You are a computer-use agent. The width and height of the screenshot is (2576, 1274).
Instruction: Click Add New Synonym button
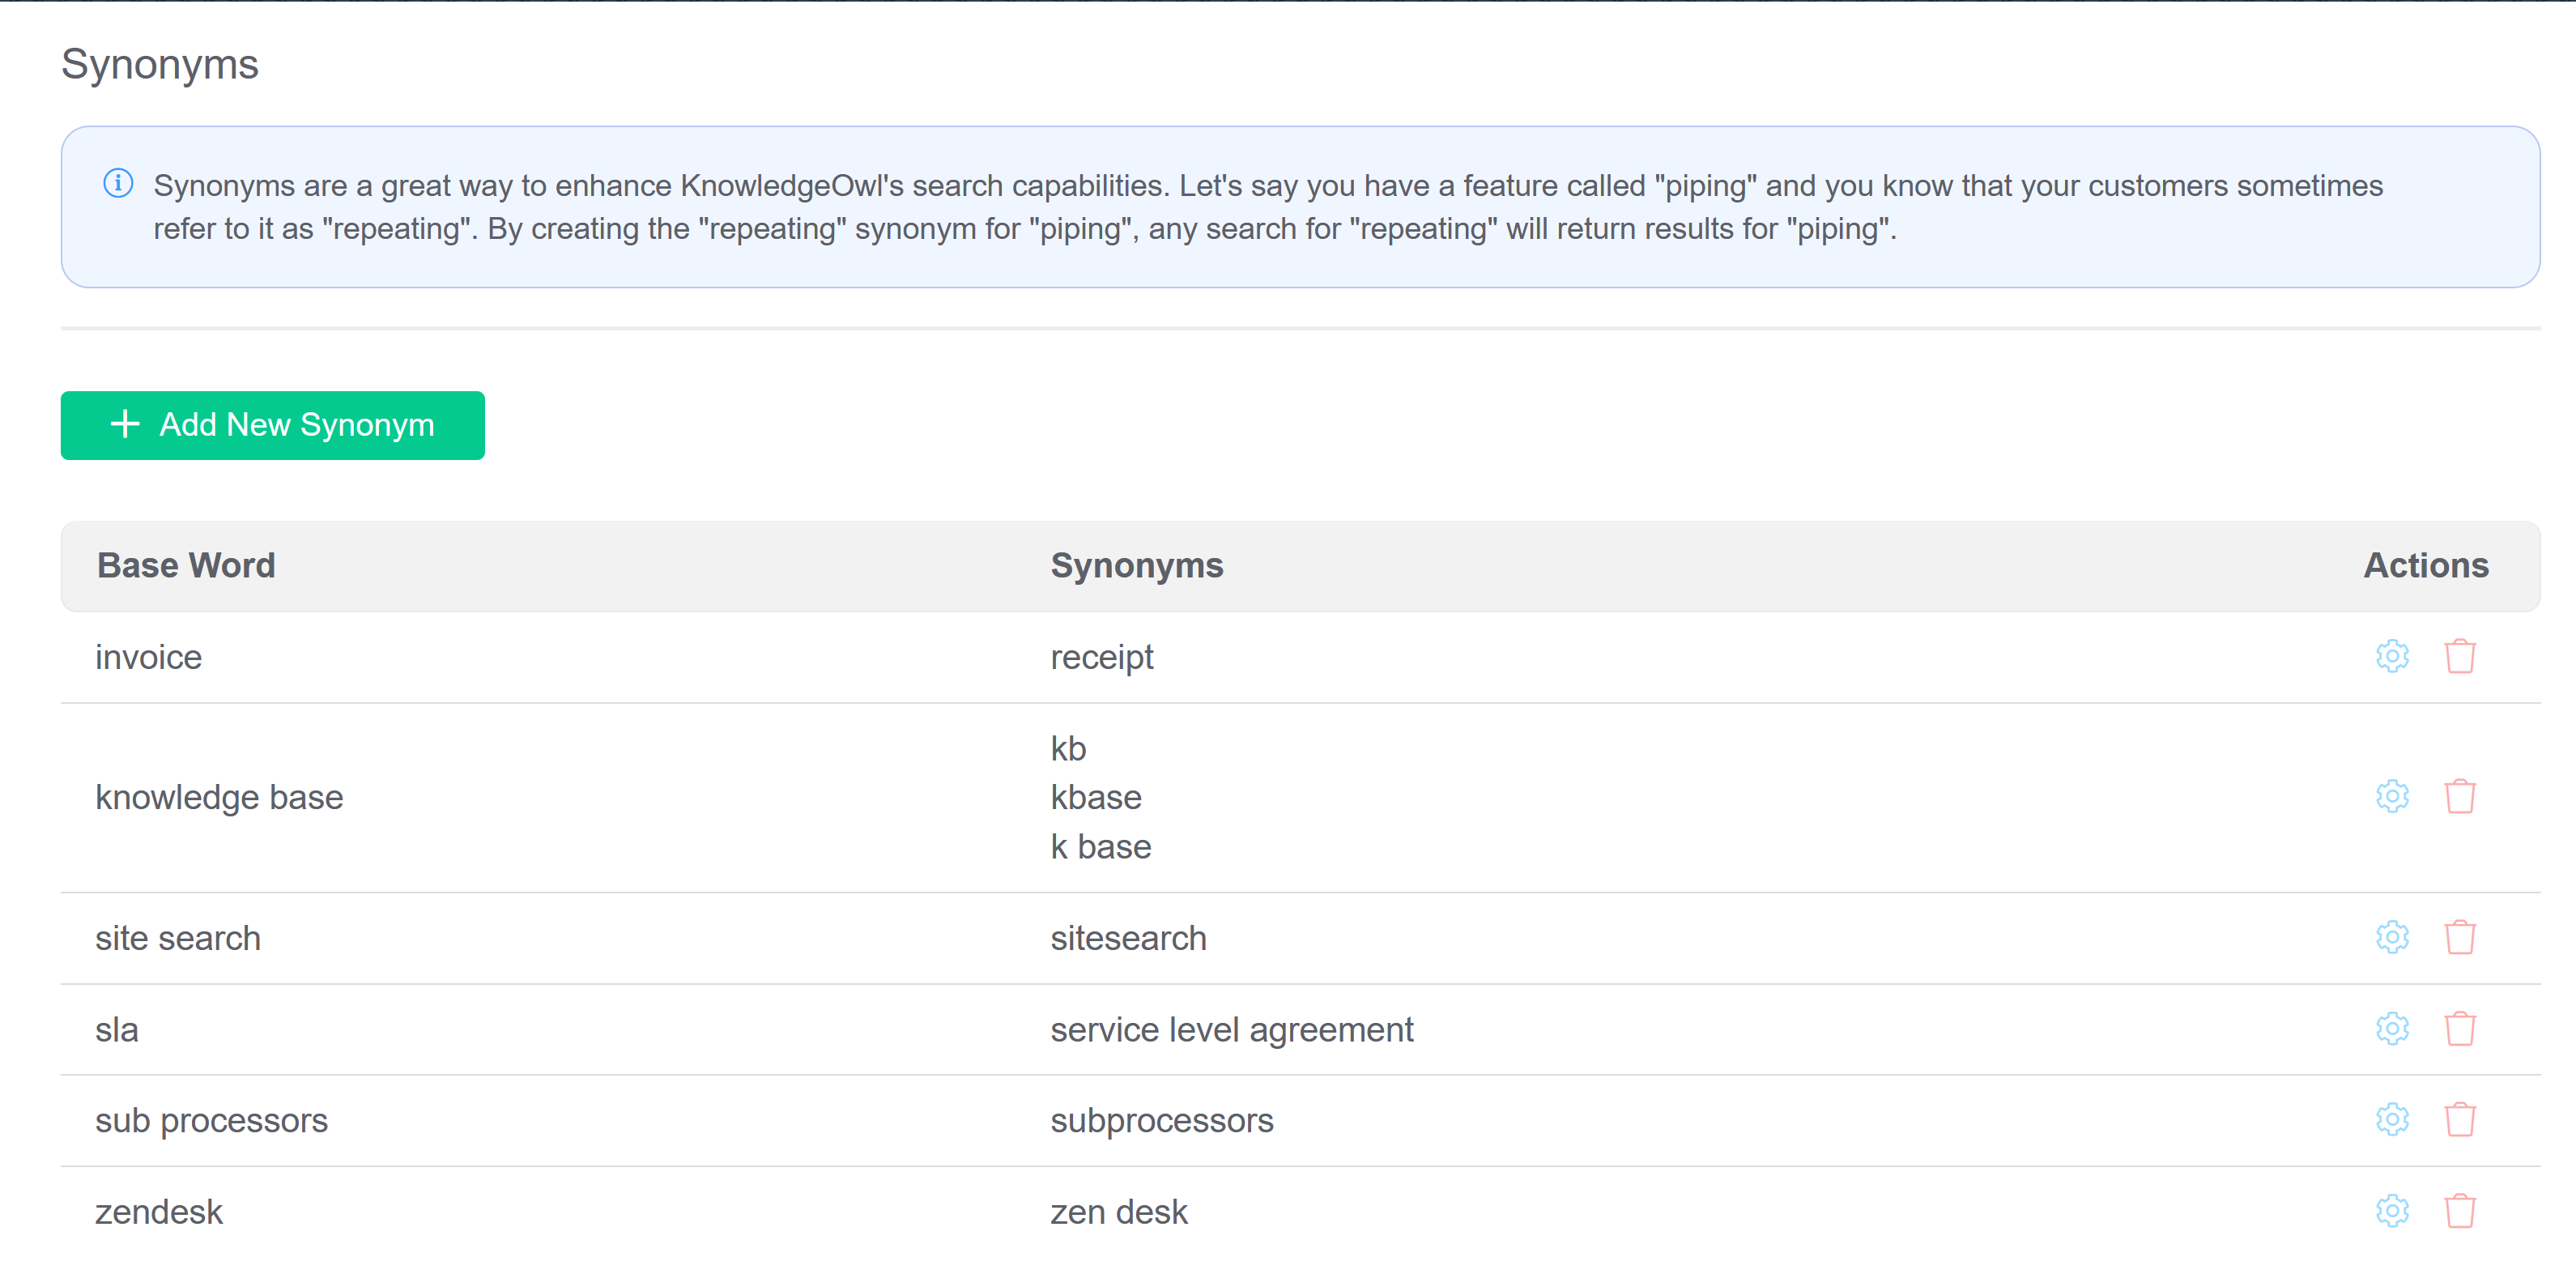click(x=272, y=425)
